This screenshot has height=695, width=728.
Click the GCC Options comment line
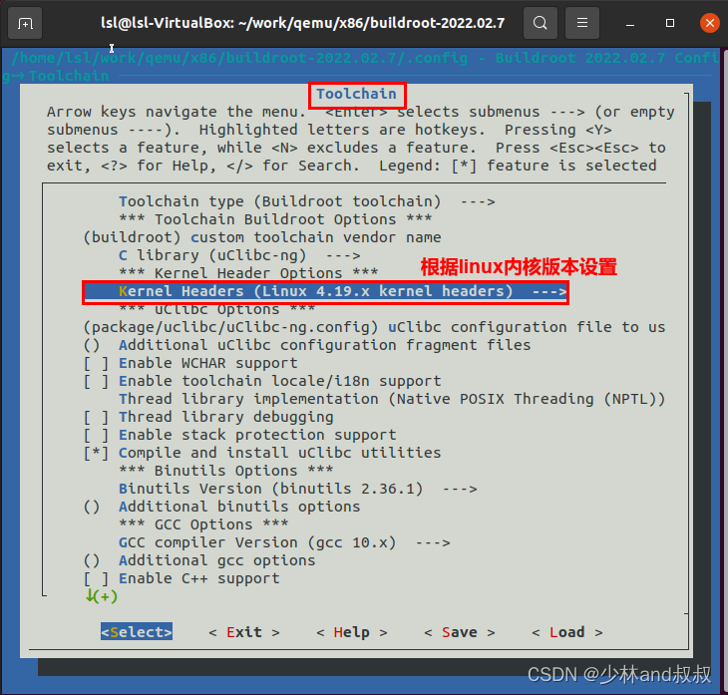coord(203,524)
